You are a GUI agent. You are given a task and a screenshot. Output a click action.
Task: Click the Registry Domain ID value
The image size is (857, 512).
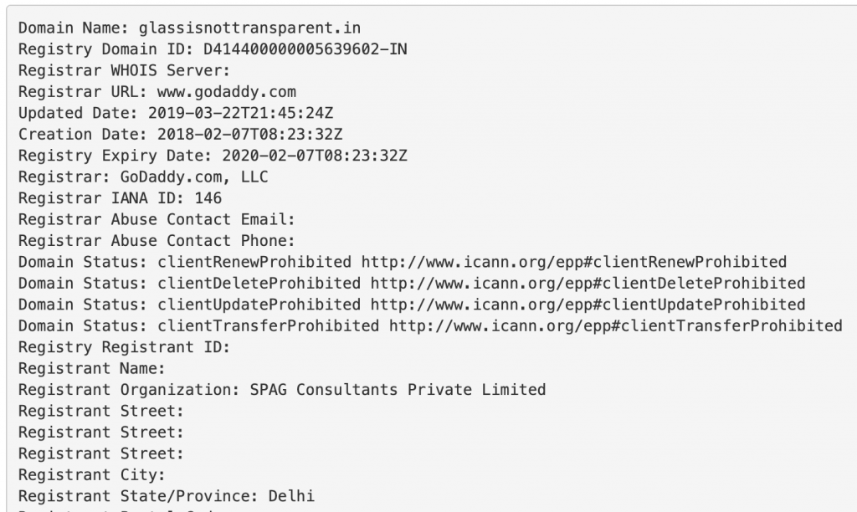click(x=305, y=49)
